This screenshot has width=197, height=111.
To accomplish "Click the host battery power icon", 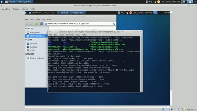I will 147,2.
